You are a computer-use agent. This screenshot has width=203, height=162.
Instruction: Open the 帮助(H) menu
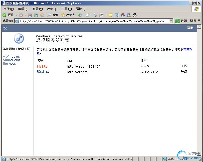tap(81, 9)
